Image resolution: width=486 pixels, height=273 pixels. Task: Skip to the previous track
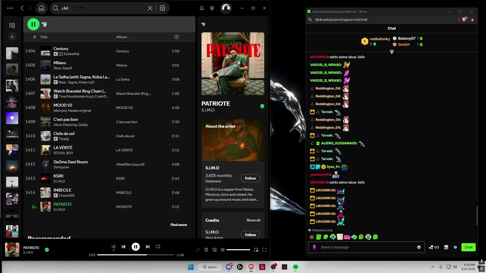(x=123, y=246)
